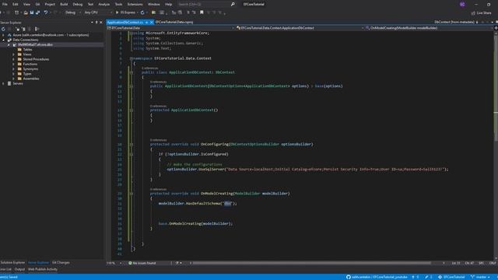Open the View menu
Screen dimensions: 498x280
click(26, 5)
